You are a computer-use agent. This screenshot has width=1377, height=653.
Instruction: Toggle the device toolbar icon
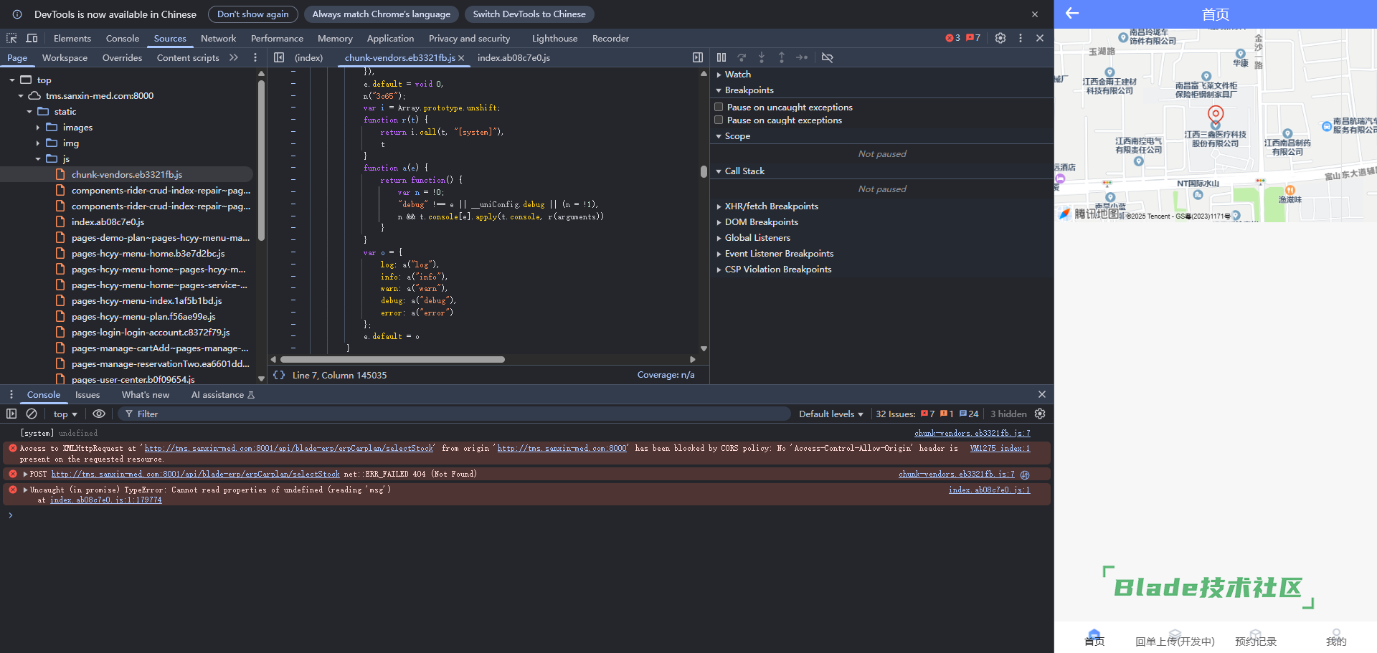click(32, 38)
